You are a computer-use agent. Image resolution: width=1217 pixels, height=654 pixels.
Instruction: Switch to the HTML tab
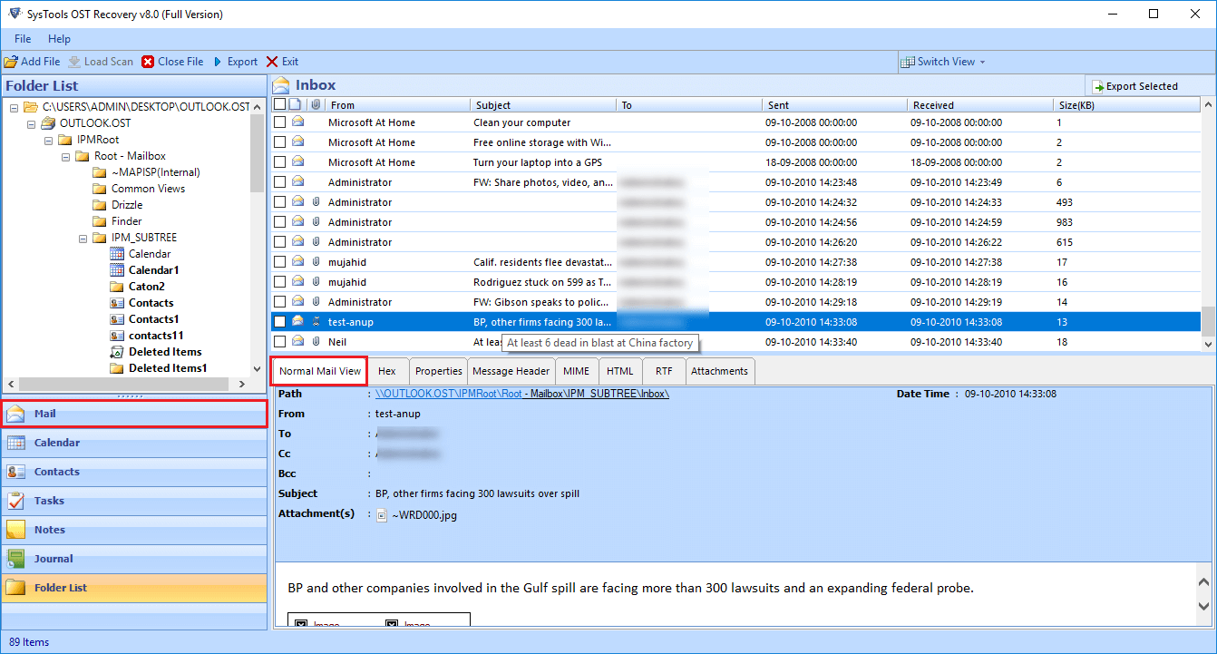tap(620, 371)
